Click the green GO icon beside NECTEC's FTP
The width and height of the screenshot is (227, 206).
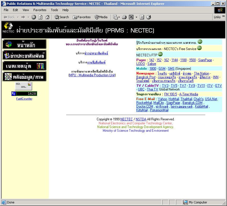click(160, 54)
